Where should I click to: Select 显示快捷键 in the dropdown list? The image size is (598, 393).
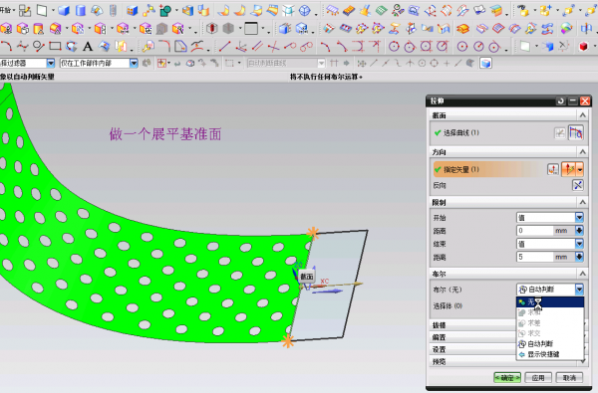(550, 354)
